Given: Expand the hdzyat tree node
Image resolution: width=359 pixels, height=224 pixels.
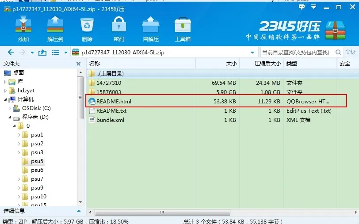Looking at the screenshot, I should 5,91.
